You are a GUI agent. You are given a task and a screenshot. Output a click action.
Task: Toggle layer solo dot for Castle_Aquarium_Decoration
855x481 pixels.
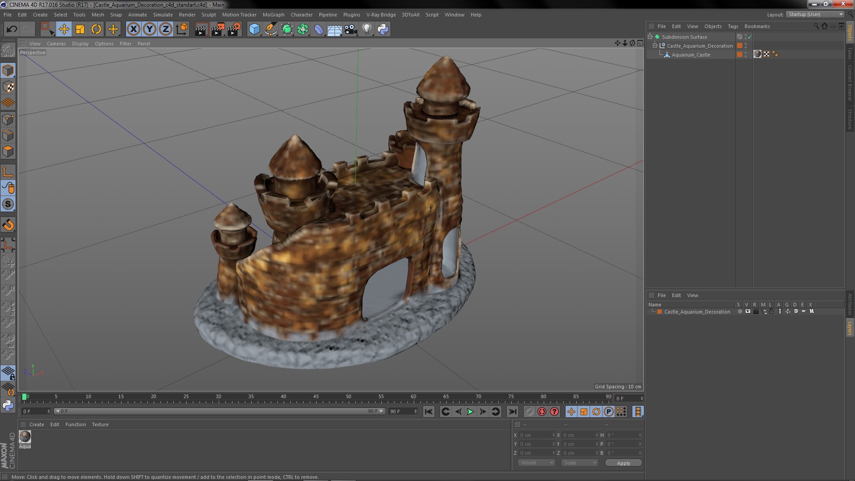tap(740, 312)
